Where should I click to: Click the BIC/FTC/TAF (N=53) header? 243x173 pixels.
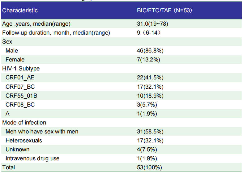coord(164,11)
